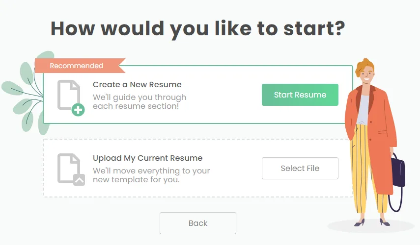Image resolution: width=420 pixels, height=245 pixels.
Task: Select the dashed-border upload resume card
Action: [198, 168]
